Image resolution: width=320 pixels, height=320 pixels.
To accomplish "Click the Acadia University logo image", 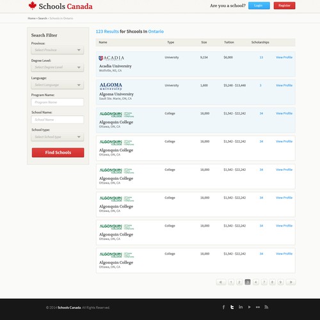I will [x=111, y=58].
